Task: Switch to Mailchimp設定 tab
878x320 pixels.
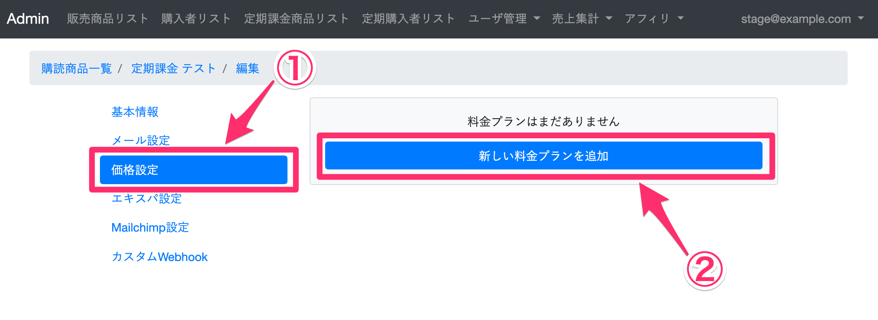Action: pyautogui.click(x=150, y=228)
